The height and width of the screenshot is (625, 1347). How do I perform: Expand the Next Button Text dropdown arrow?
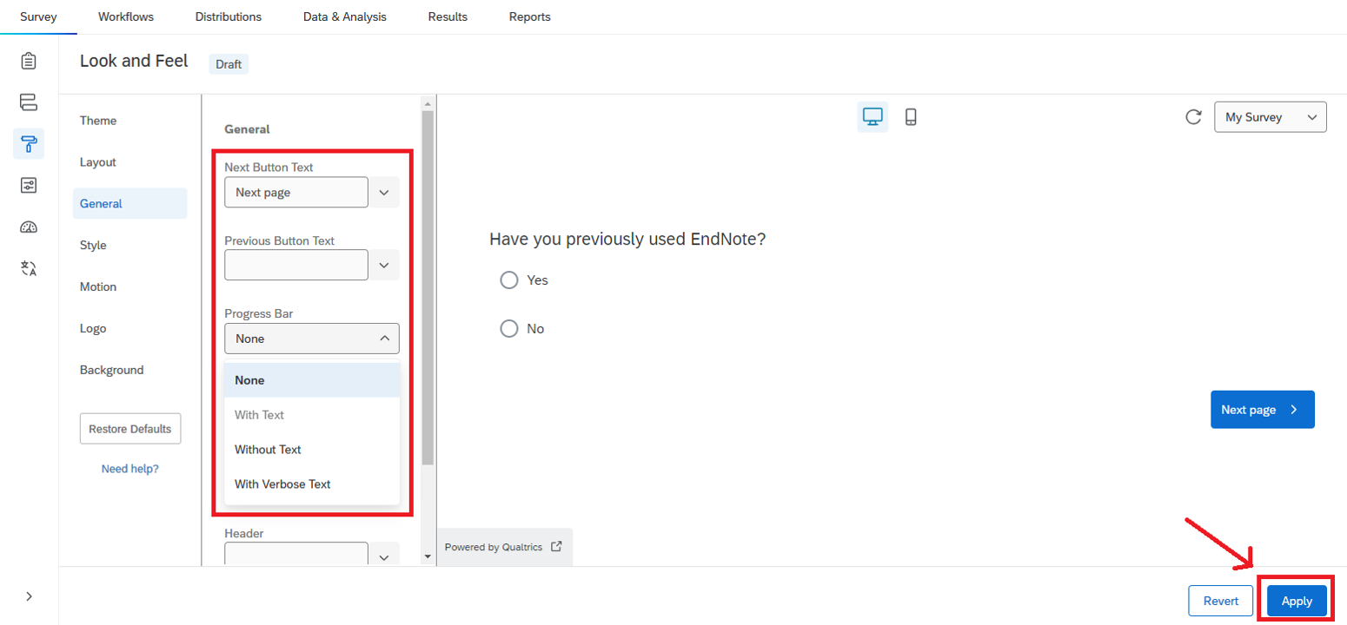(384, 193)
